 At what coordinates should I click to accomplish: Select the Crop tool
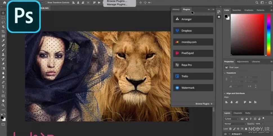click(3, 32)
